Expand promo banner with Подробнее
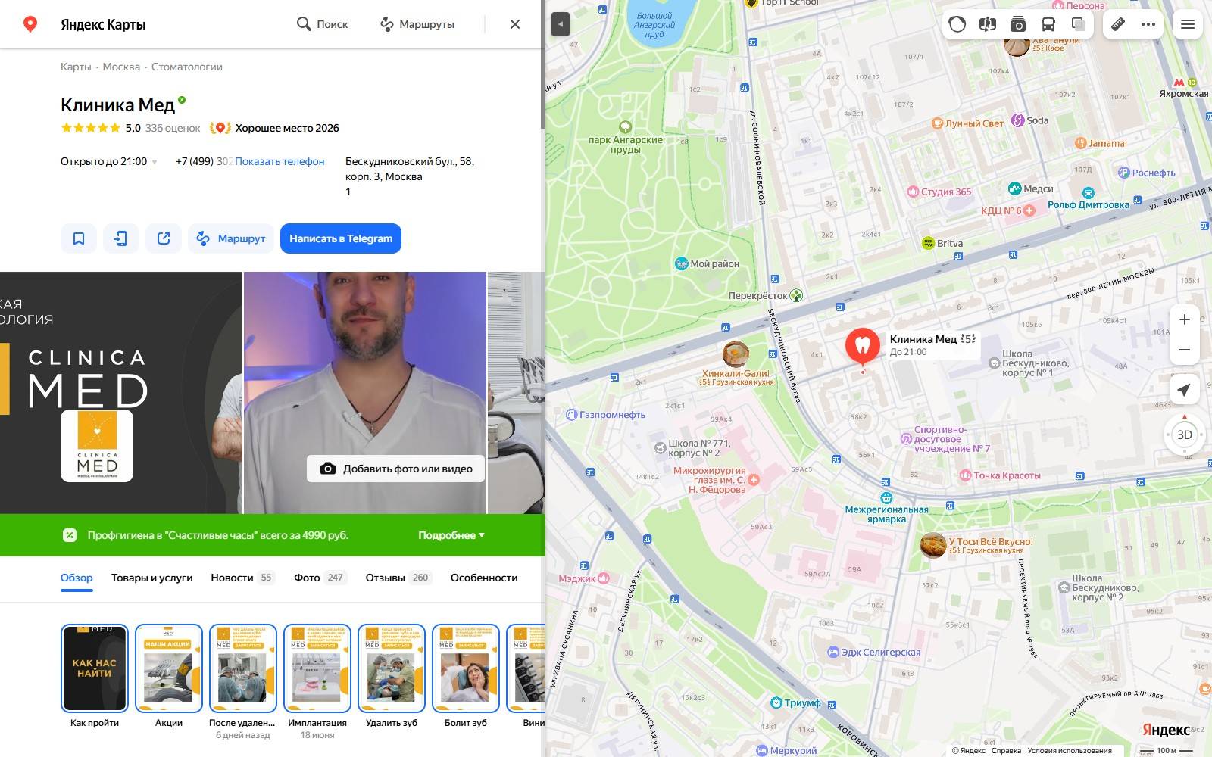 pos(451,535)
